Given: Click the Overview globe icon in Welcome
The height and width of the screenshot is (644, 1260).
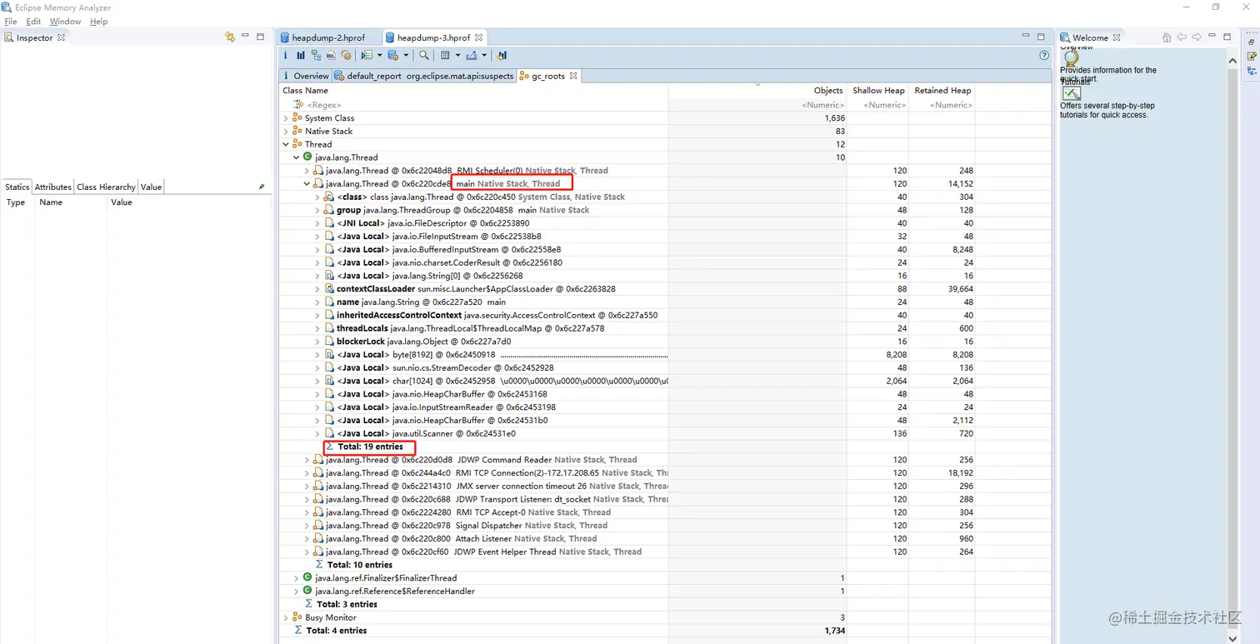Looking at the screenshot, I should point(1071,57).
